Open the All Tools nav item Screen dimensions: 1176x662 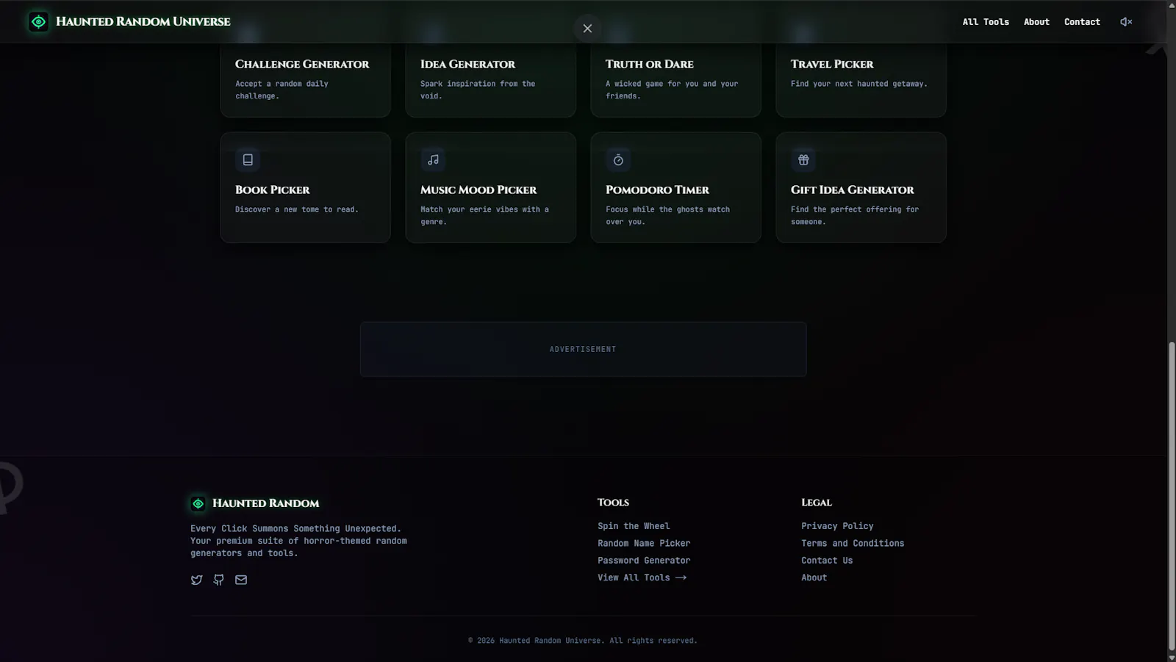(986, 22)
